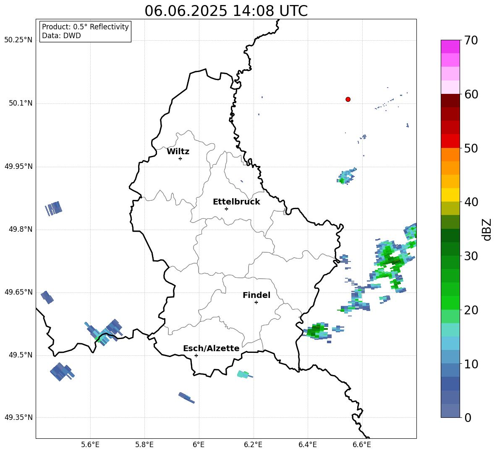497x453 pixels.
Task: Click the dBZ colorbar label
Action: tap(487, 229)
